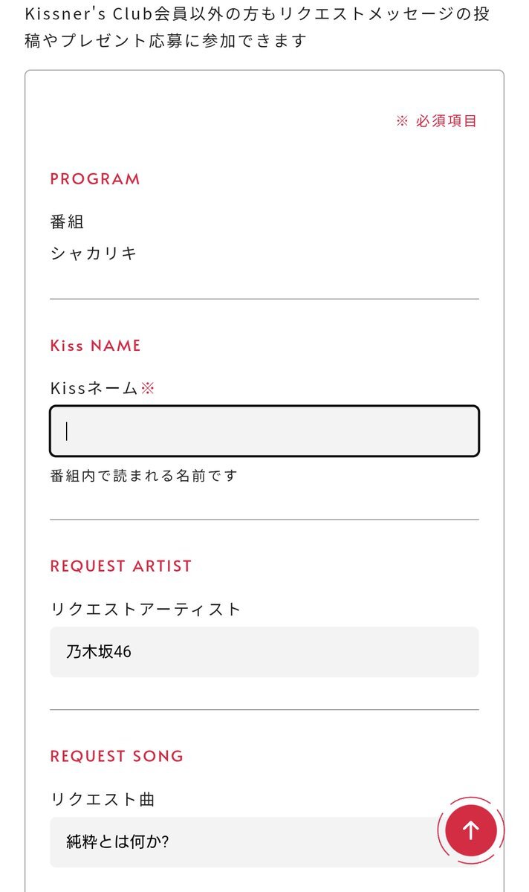Click the リクエストアーティスト label above the field
The width and height of the screenshot is (529, 892).
[x=146, y=609]
